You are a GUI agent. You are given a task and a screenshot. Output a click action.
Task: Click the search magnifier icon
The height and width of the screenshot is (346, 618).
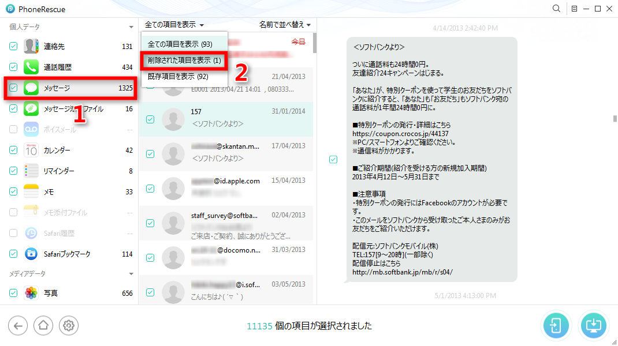tap(556, 8)
